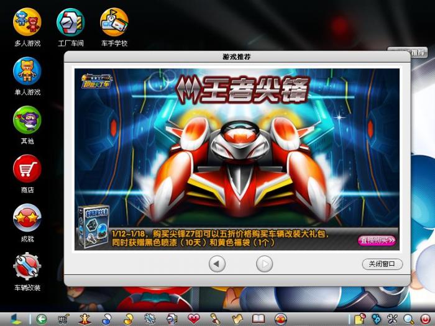
Task: Click the blue-white swirl icon in bottom bar
Action: 106,319
